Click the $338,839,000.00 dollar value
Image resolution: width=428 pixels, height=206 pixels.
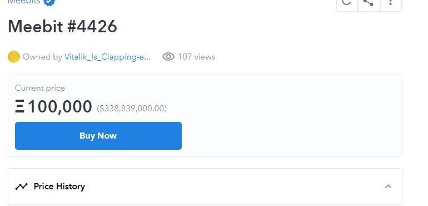(132, 109)
